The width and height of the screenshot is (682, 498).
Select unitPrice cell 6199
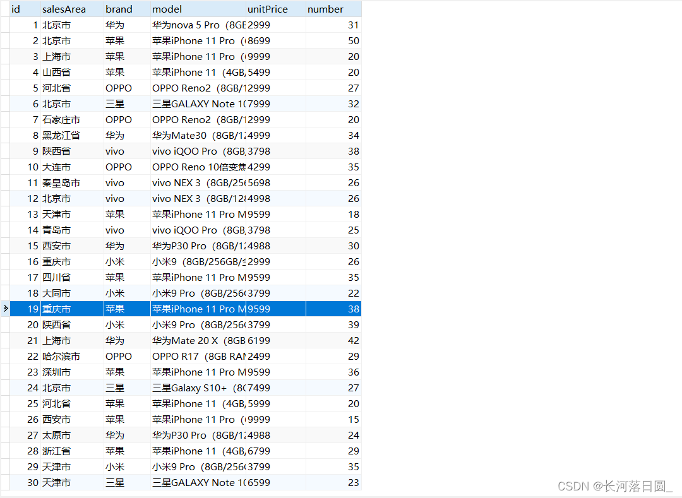click(276, 341)
